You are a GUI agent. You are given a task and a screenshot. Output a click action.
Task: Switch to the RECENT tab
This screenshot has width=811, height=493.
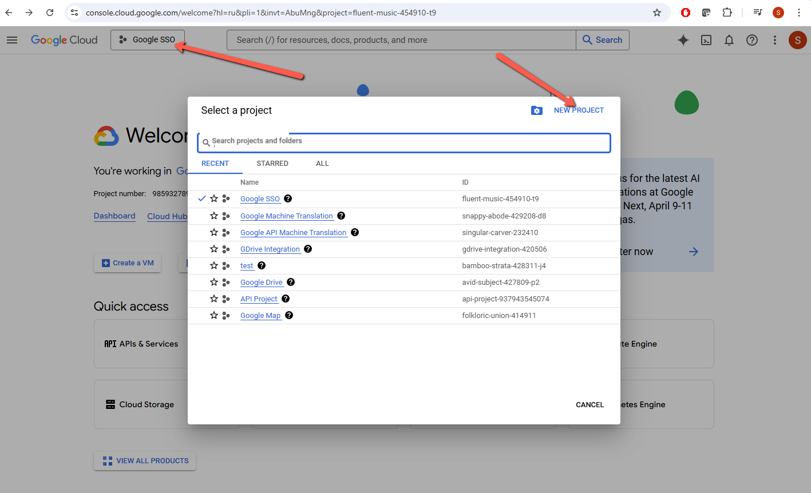[x=215, y=164]
